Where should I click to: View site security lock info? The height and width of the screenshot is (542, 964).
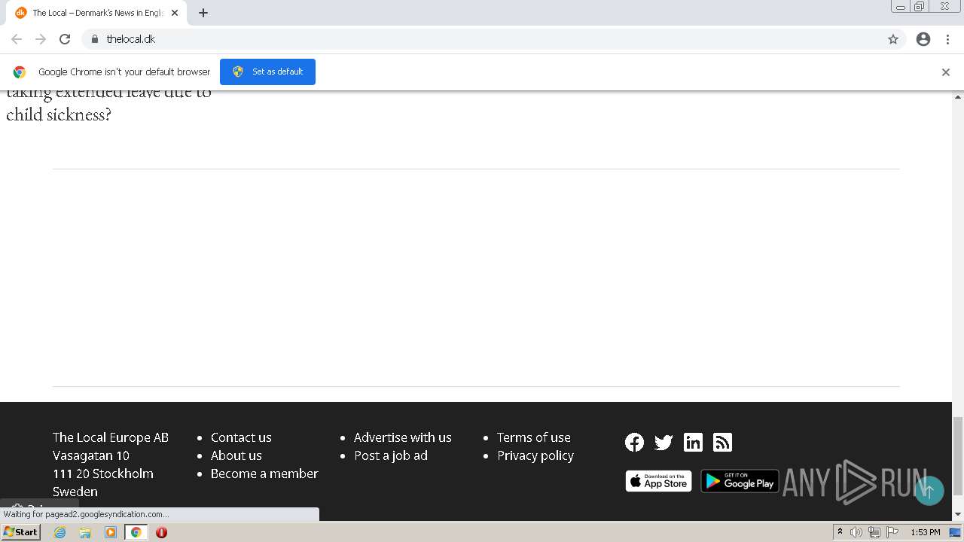(94, 39)
